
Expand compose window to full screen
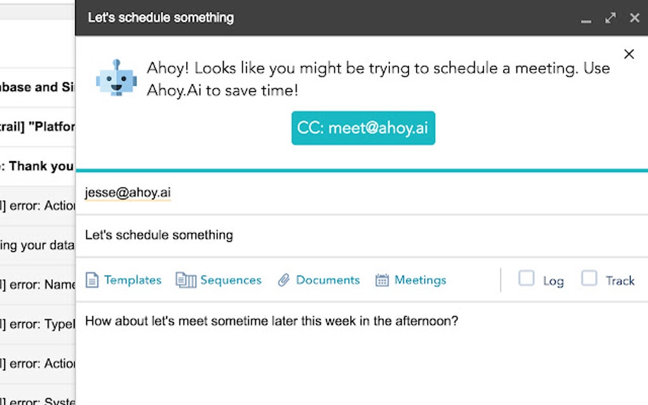tap(611, 18)
